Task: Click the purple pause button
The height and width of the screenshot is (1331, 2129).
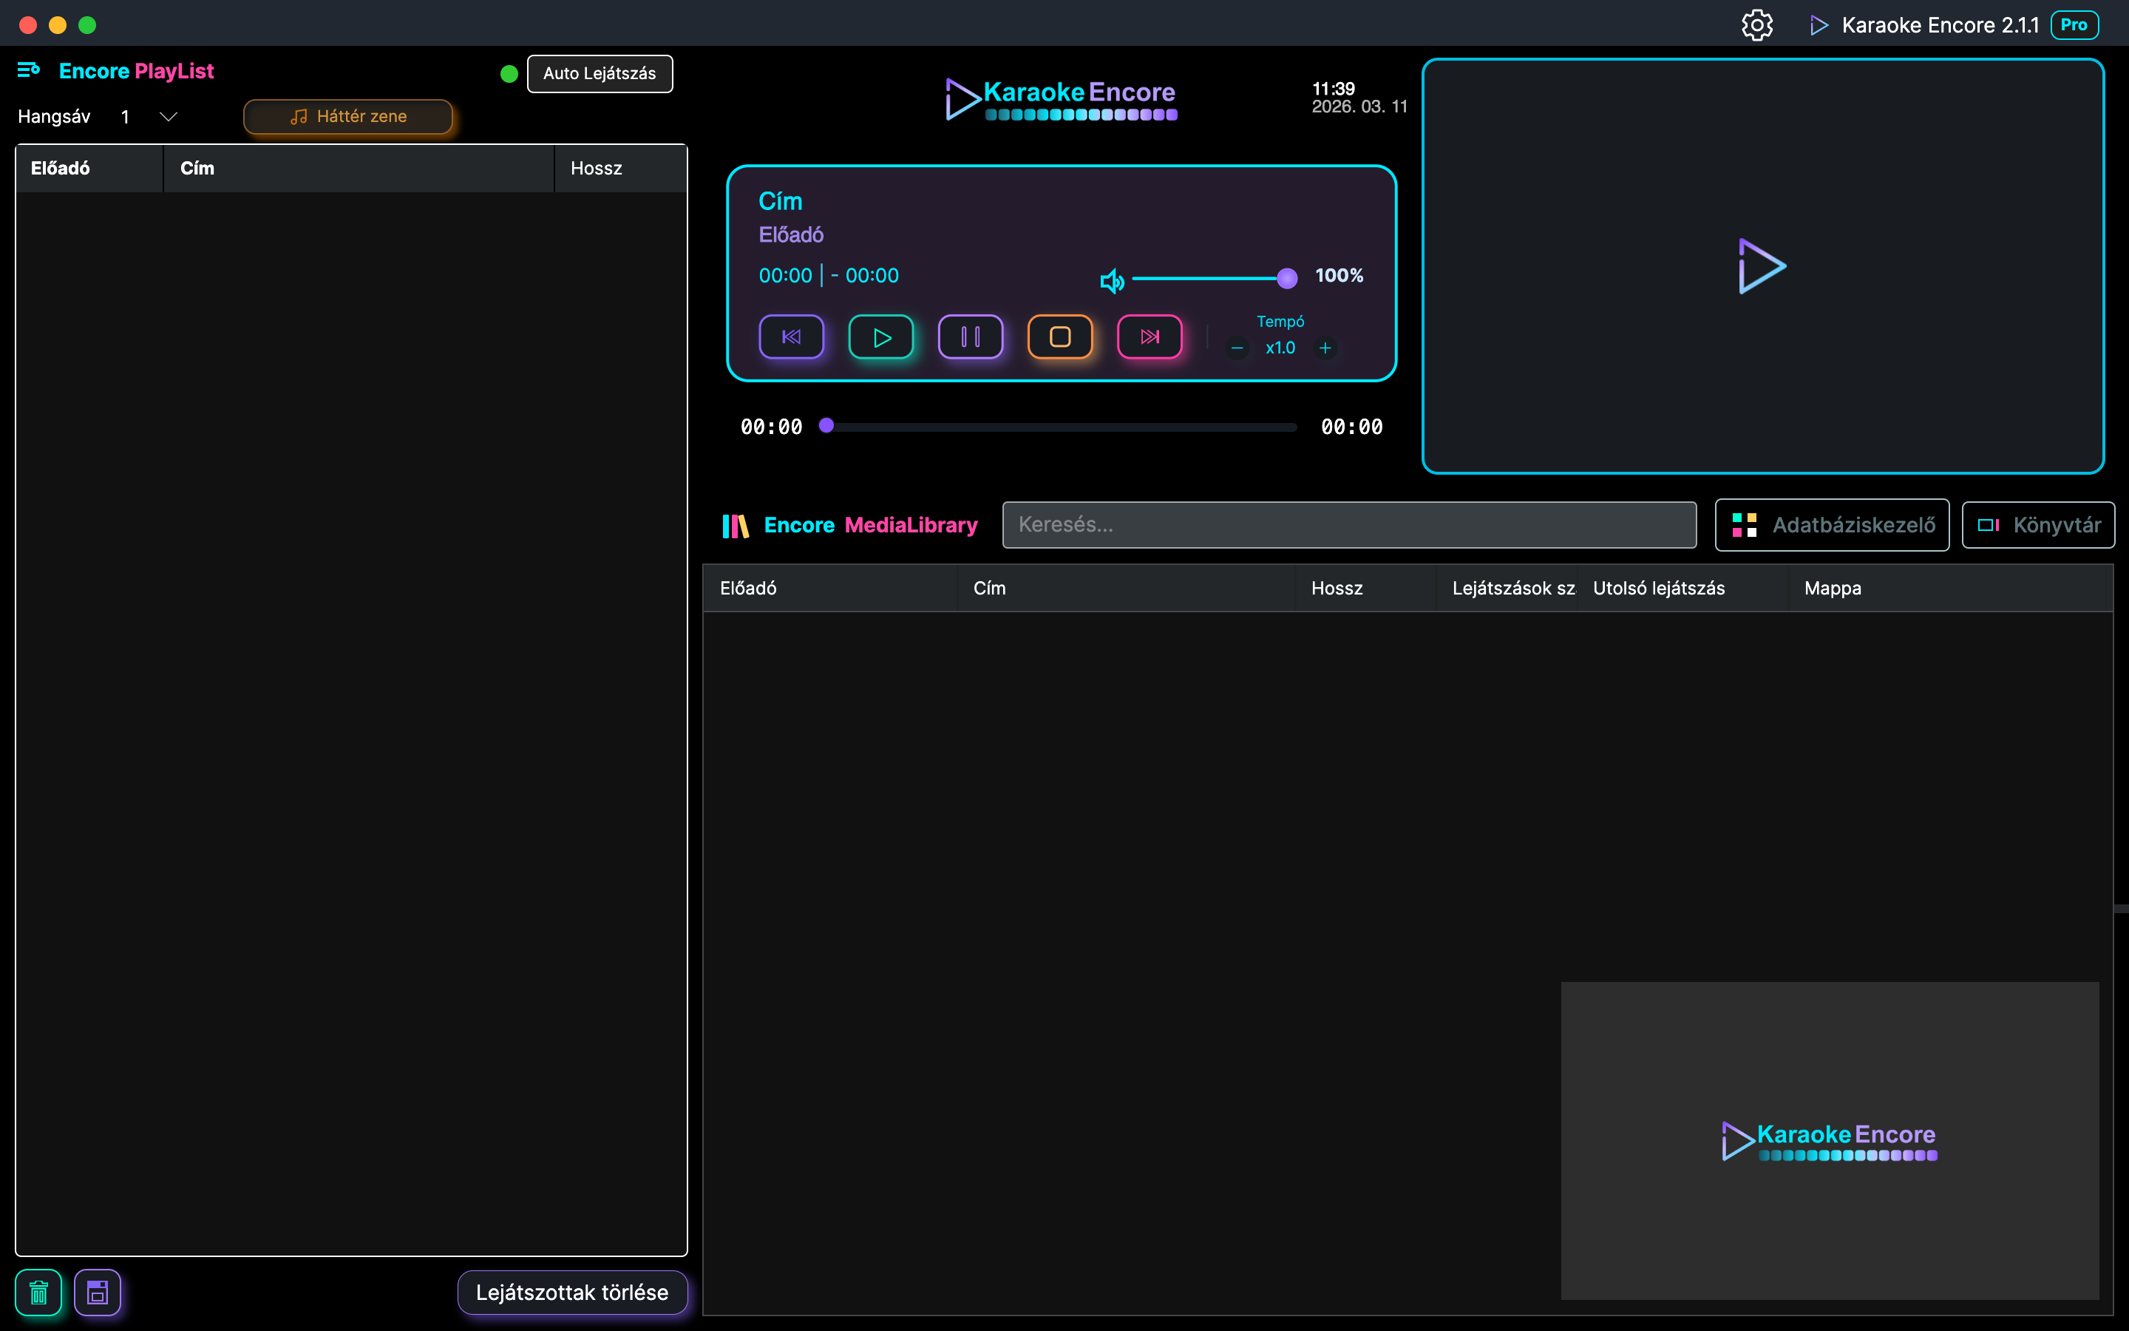Action: 969,337
